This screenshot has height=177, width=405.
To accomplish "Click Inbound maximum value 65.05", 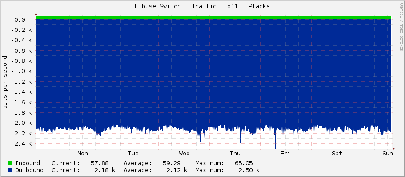I will [x=244, y=163].
